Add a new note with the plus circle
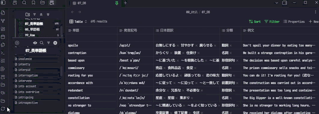 point(55,43)
